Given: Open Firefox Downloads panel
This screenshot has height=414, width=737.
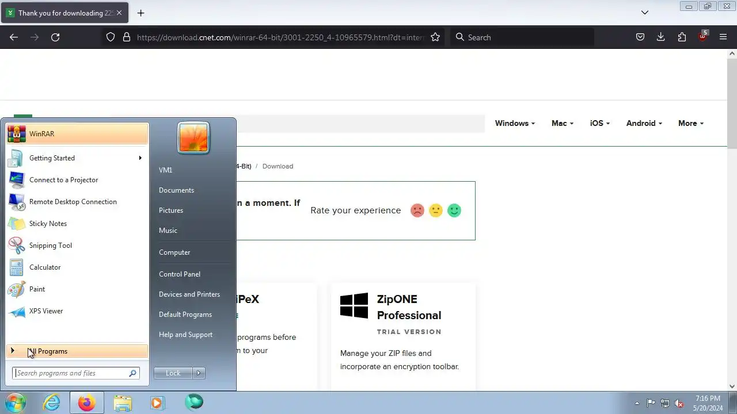Looking at the screenshot, I should [x=661, y=37].
